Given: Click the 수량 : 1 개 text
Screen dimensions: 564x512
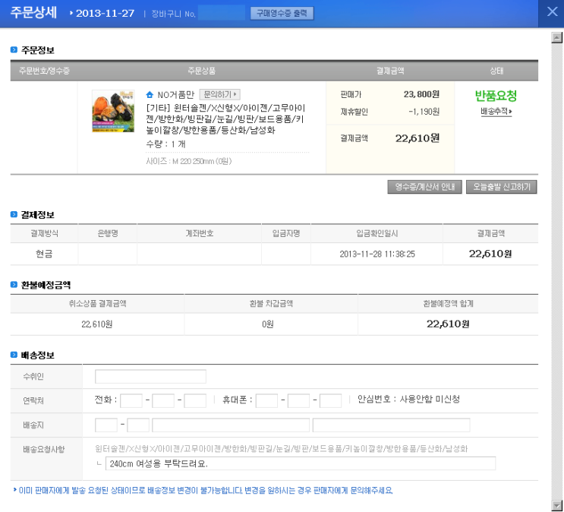Looking at the screenshot, I should pos(165,144).
